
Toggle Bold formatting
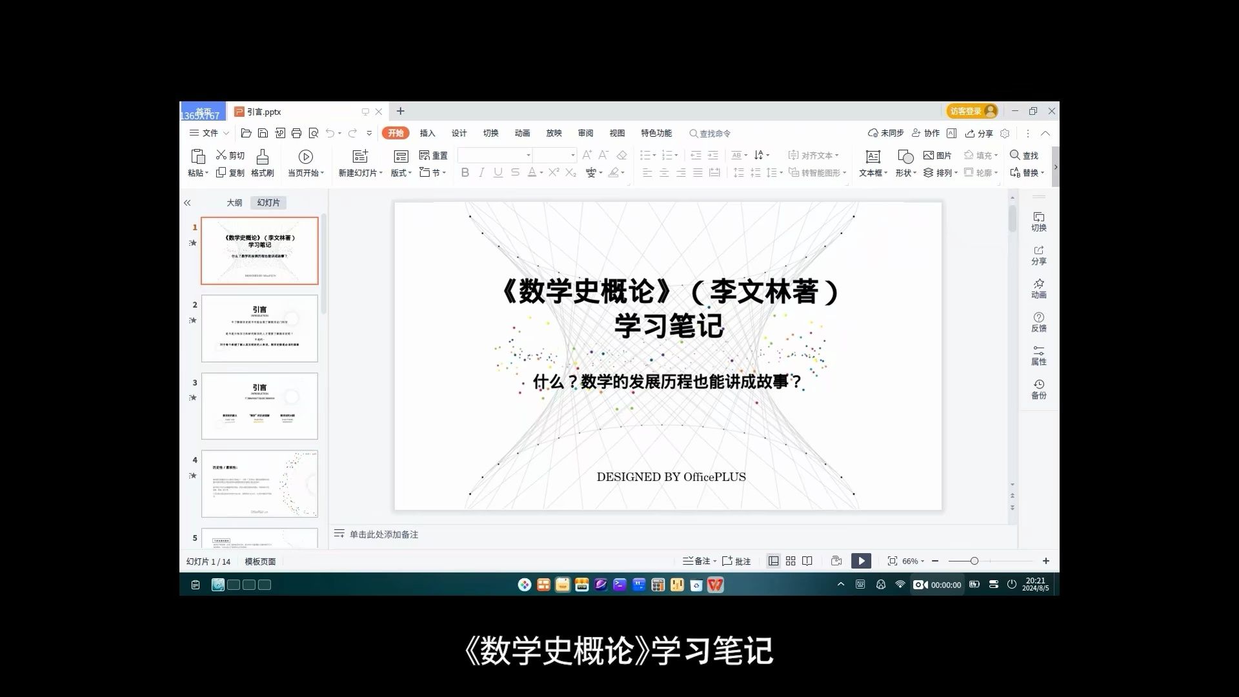pyautogui.click(x=465, y=172)
